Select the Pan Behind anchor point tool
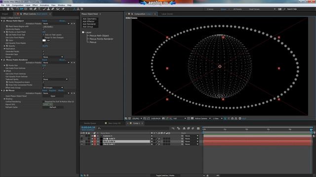The image size is (316, 177). pos(26,9)
